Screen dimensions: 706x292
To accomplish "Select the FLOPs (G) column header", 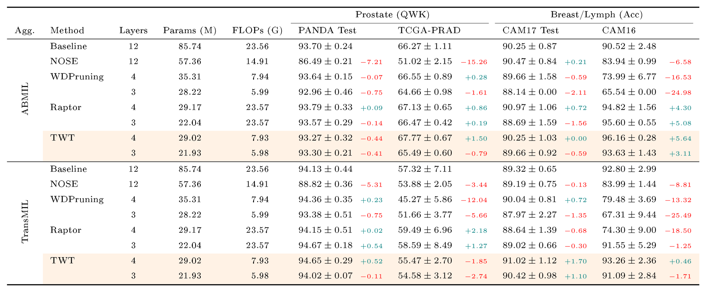I will click(257, 30).
